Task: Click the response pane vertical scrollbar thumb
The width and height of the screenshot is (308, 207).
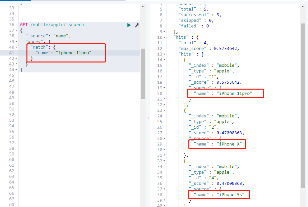Action: point(303,106)
